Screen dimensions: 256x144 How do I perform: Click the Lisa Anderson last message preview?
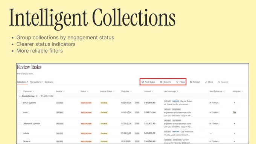[x=178, y=133]
